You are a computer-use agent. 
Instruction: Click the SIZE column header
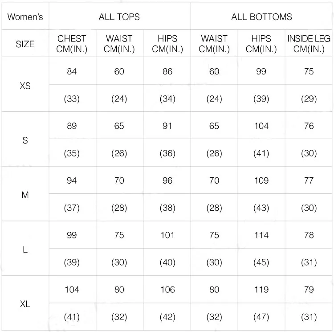(x=25, y=44)
